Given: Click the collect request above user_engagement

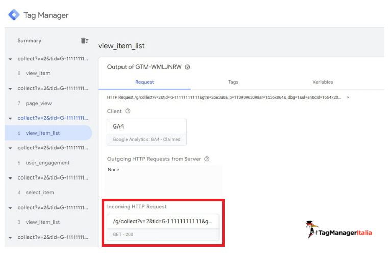Looking at the screenshot, I should 53,148.
